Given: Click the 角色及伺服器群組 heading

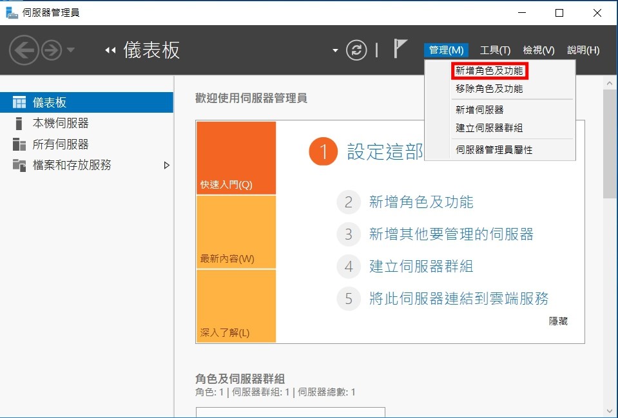Looking at the screenshot, I should click(240, 379).
